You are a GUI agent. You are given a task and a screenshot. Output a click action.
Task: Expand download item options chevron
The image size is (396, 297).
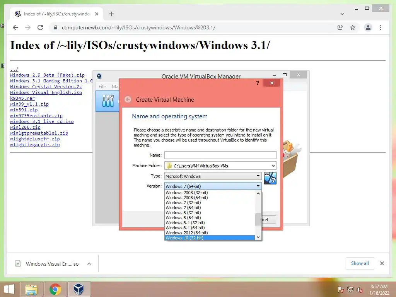click(89, 264)
